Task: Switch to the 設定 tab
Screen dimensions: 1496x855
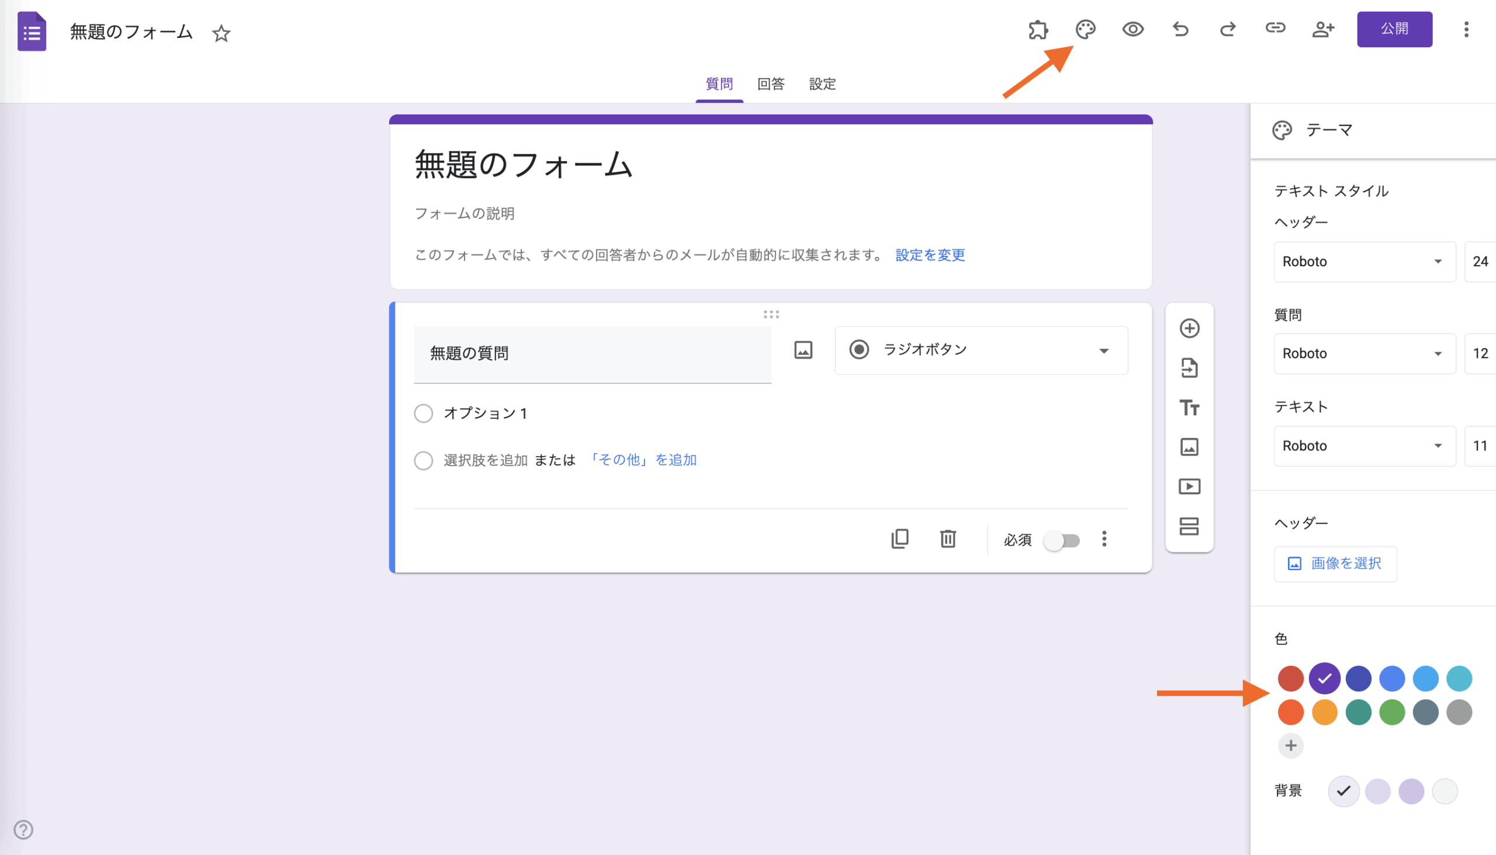Action: coord(822,84)
